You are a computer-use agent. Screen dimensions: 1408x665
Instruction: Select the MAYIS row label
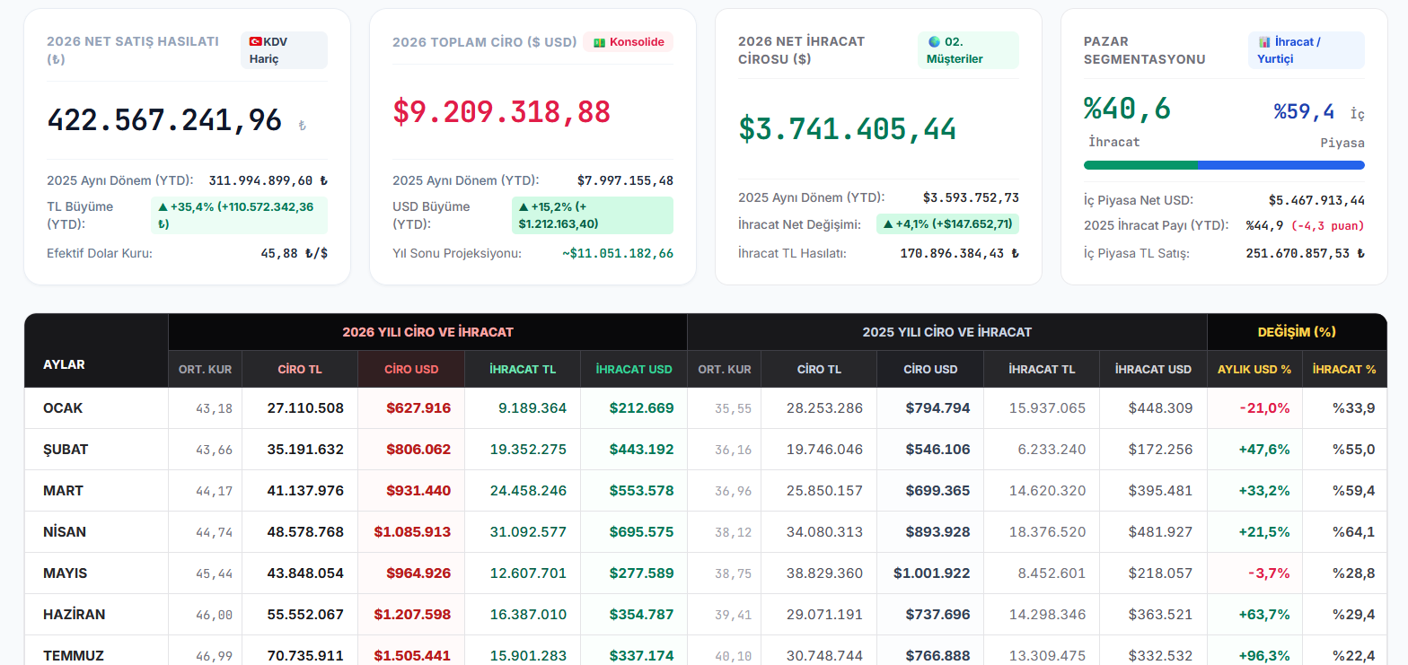(x=65, y=573)
